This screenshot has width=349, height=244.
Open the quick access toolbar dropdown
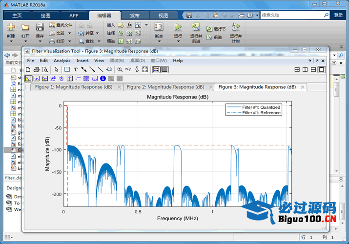257,15
